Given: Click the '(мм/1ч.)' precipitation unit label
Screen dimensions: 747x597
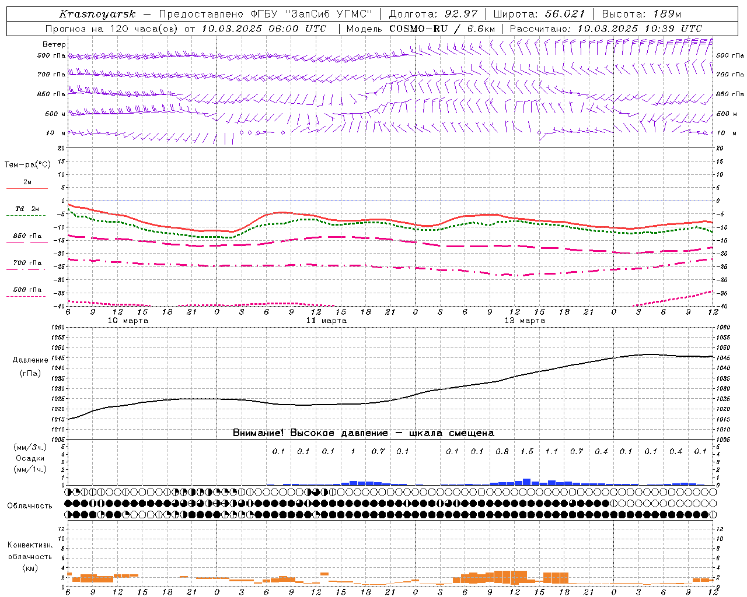Looking at the screenshot, I should point(30,469).
